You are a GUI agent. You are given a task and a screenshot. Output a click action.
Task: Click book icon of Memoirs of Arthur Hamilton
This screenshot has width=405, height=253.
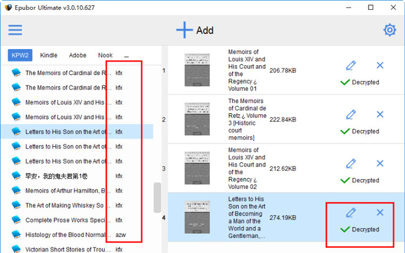(16, 191)
